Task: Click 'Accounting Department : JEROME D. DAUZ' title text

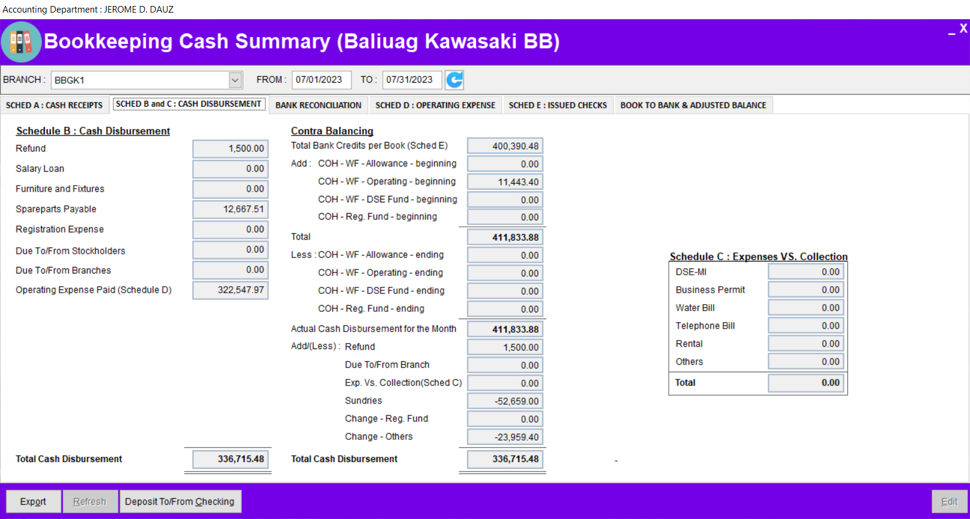Action: pyautogui.click(x=88, y=10)
